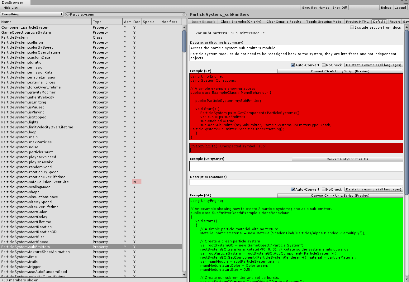Select ParticleSystem.noise row
The width and height of the screenshot is (409, 282).
pos(91,147)
